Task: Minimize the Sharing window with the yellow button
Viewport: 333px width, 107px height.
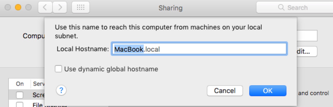Action: (x=18, y=7)
